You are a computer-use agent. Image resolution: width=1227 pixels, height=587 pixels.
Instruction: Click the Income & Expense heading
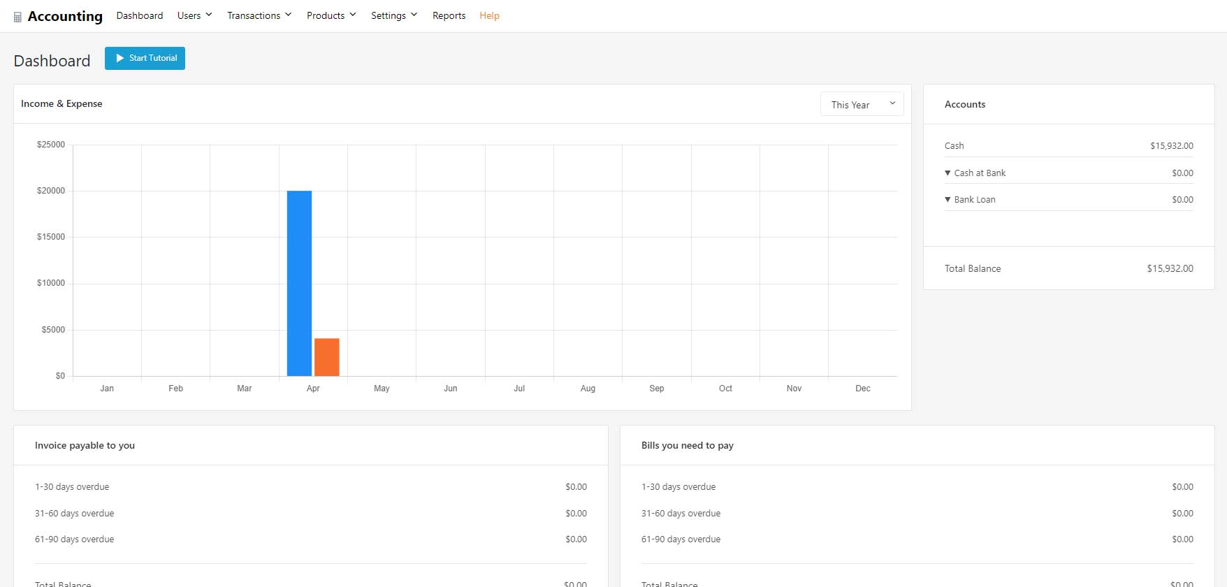61,103
